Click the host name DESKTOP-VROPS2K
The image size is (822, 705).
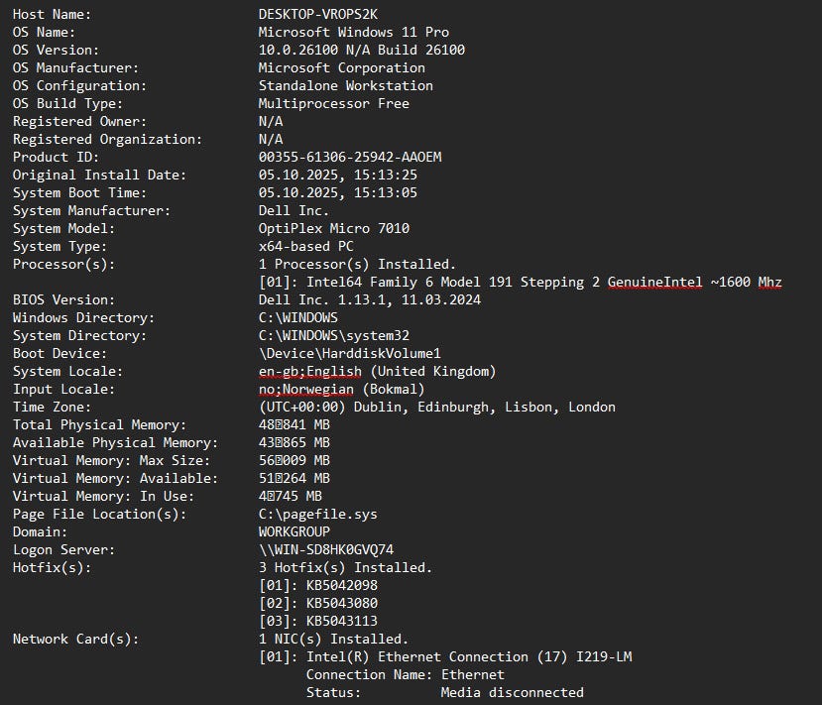[321, 15]
